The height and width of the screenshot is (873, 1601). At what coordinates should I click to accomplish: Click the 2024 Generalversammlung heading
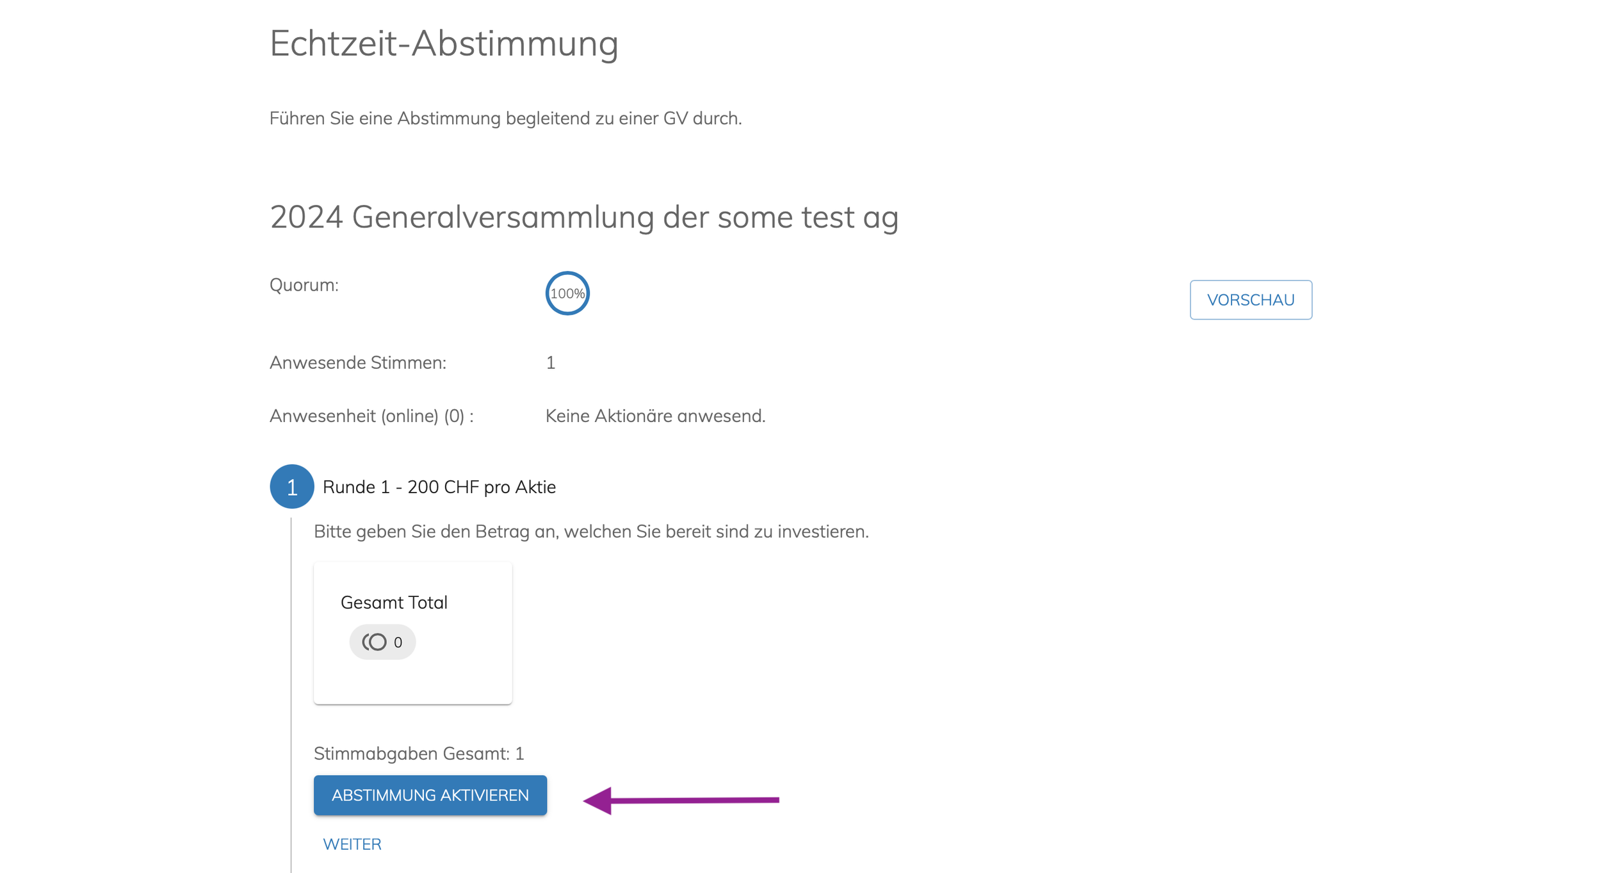tap(584, 216)
